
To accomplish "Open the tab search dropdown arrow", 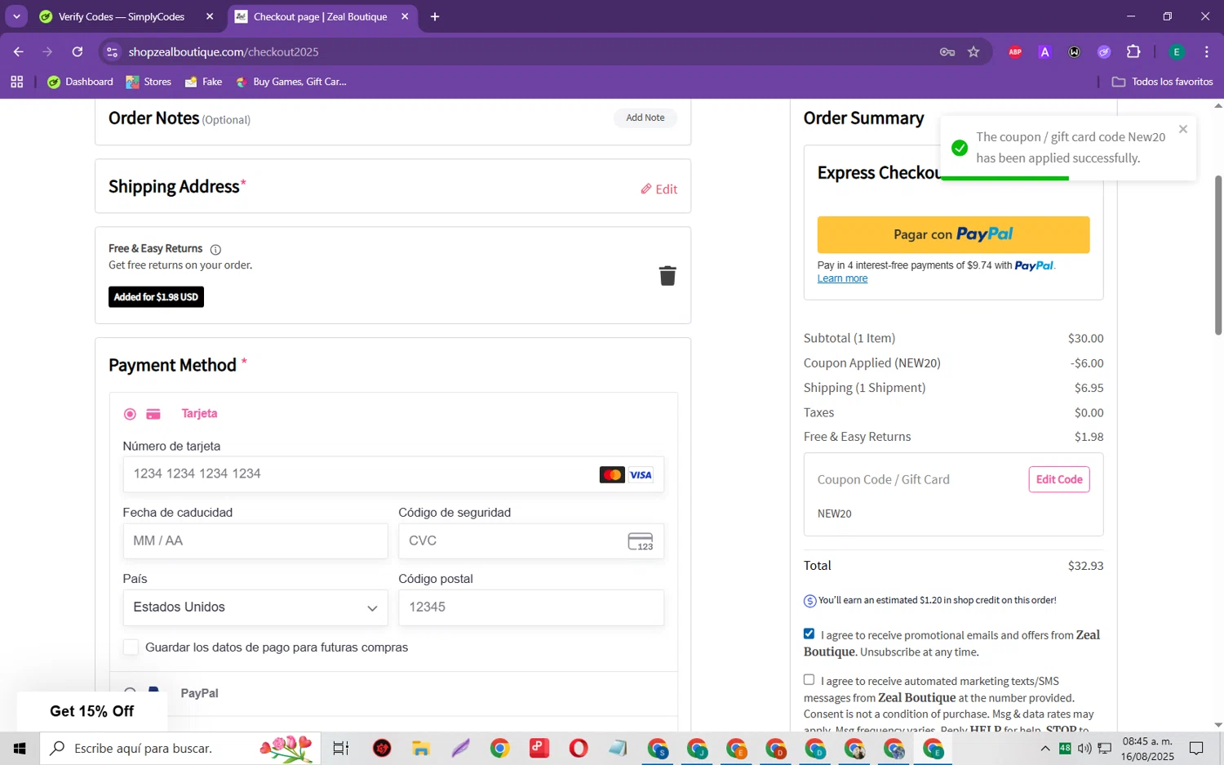I will point(16,16).
